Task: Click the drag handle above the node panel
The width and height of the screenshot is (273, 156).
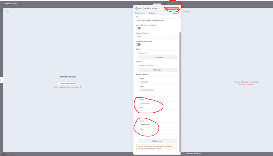Action: 157,5
